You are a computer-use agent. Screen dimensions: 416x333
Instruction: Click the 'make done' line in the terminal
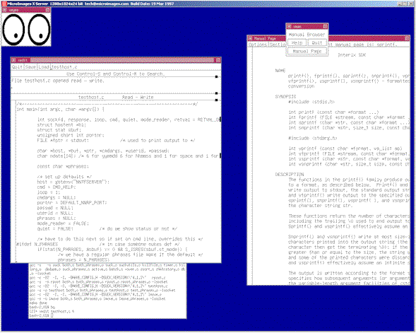(38, 303)
